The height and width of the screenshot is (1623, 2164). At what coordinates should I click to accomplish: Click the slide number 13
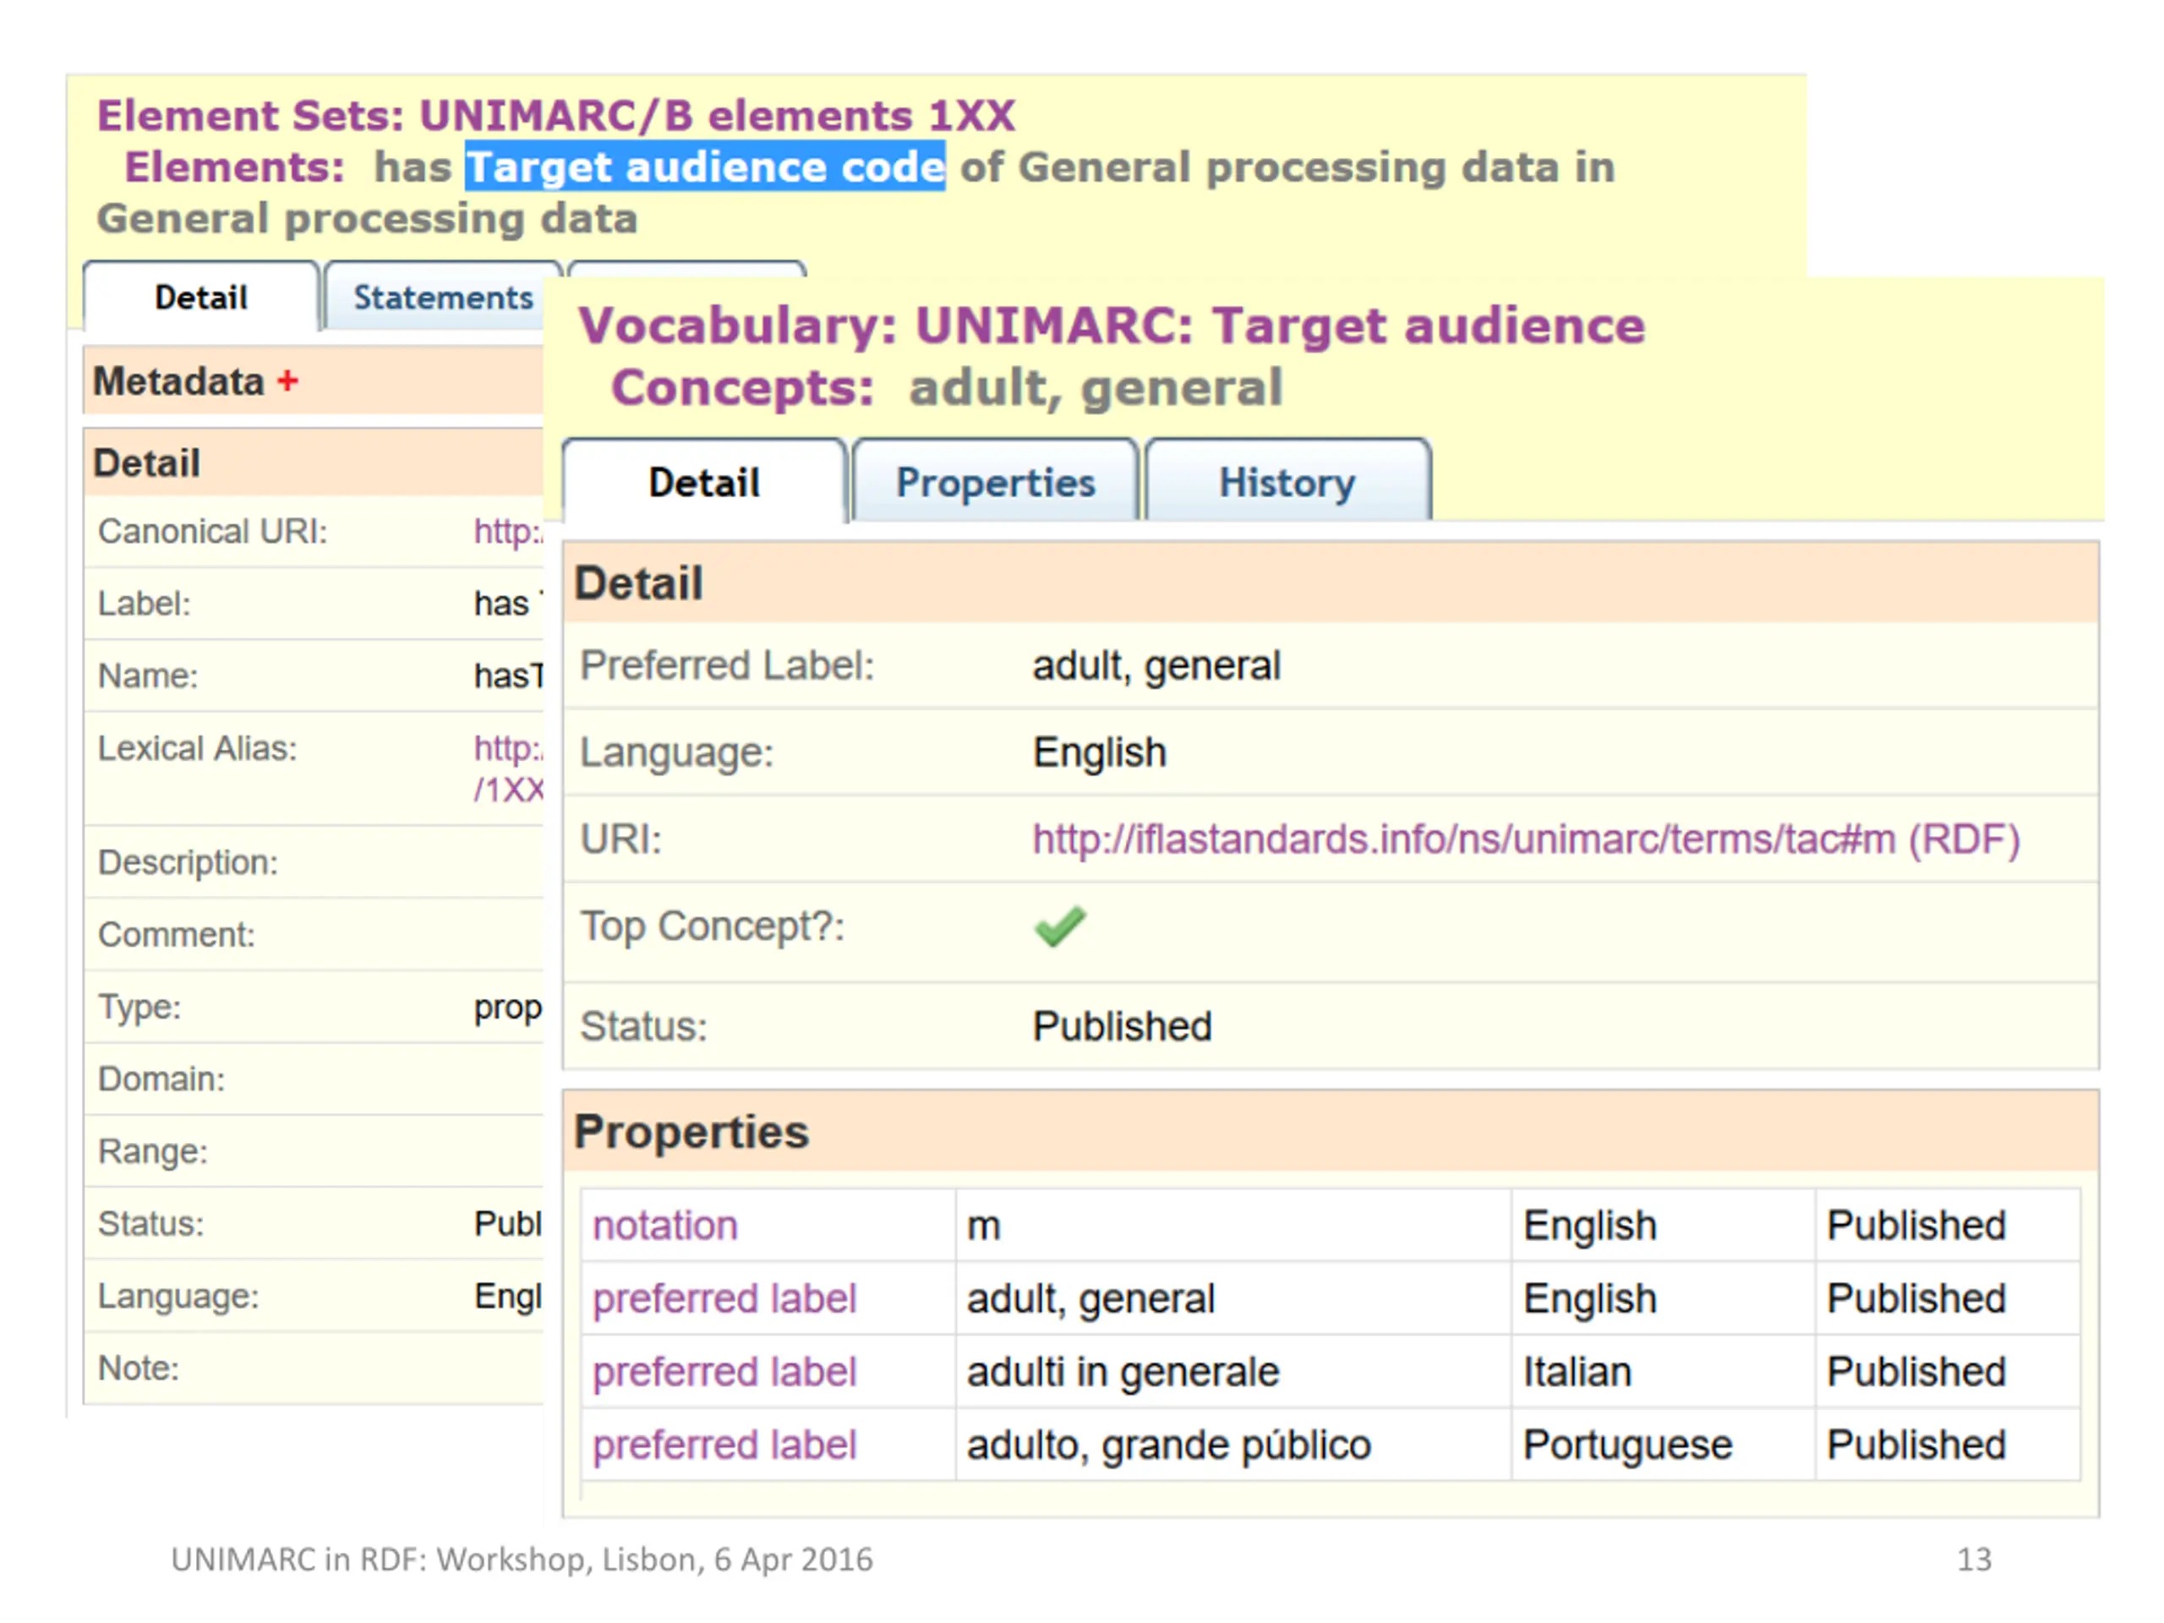[1974, 1560]
